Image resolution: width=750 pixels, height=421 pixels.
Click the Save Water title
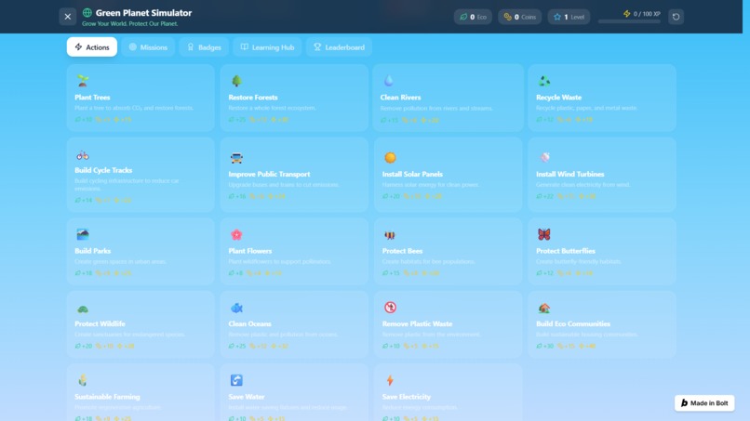[247, 397]
